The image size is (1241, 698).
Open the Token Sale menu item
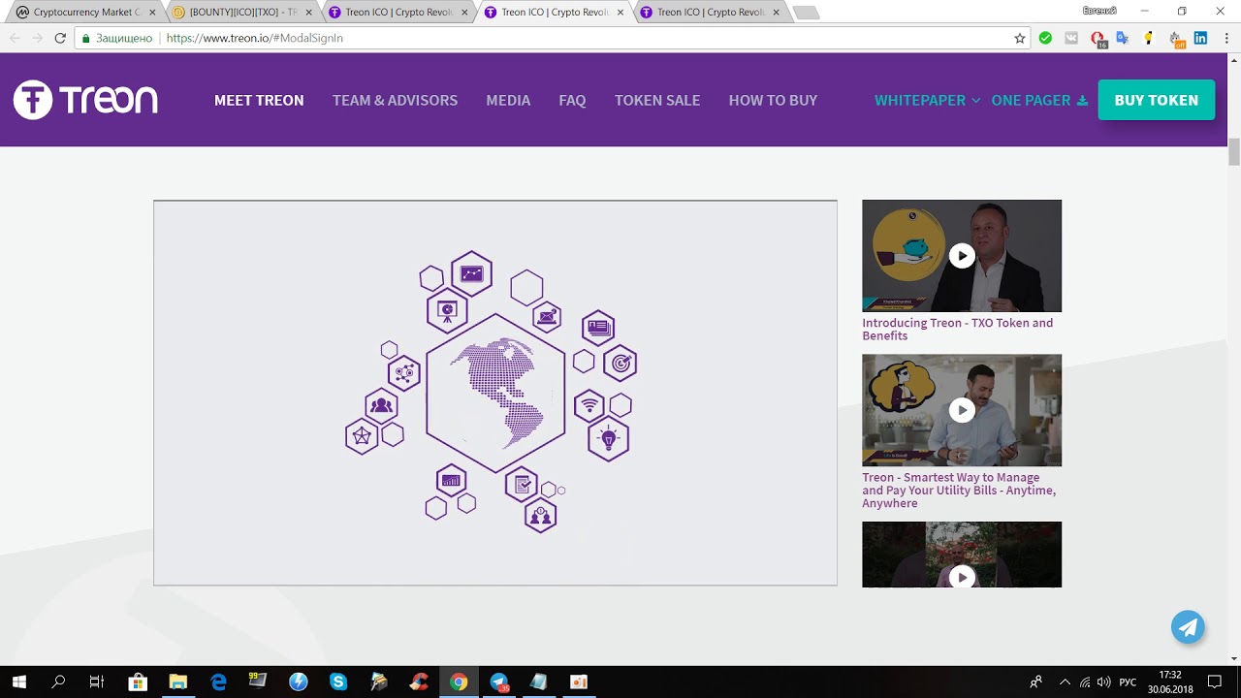pyautogui.click(x=657, y=100)
